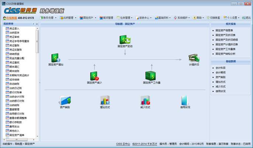This screenshot has width=253, height=148.
Task: Click the 使用状况 icon
Action: (x=185, y=100)
